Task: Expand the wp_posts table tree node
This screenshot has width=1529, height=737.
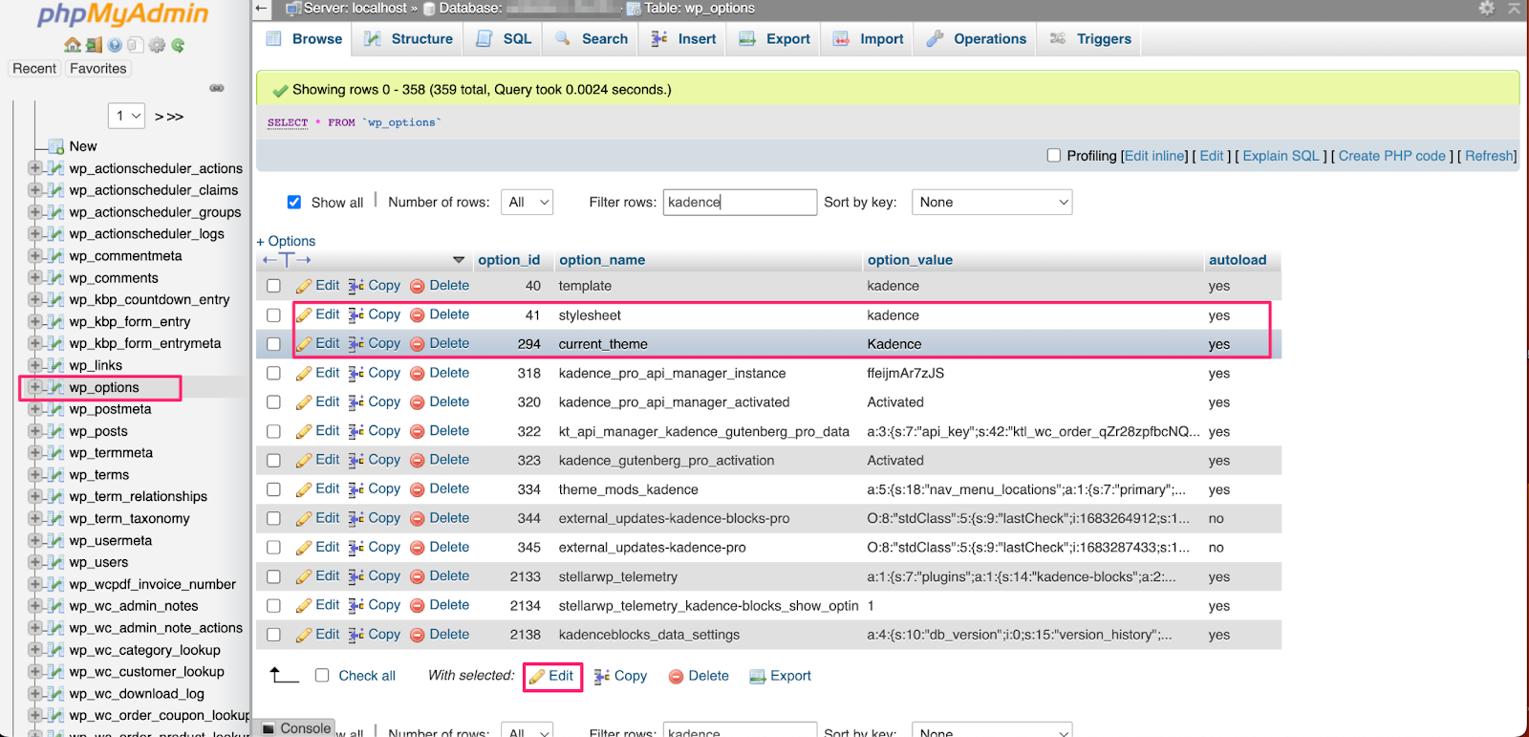Action: tap(35, 431)
